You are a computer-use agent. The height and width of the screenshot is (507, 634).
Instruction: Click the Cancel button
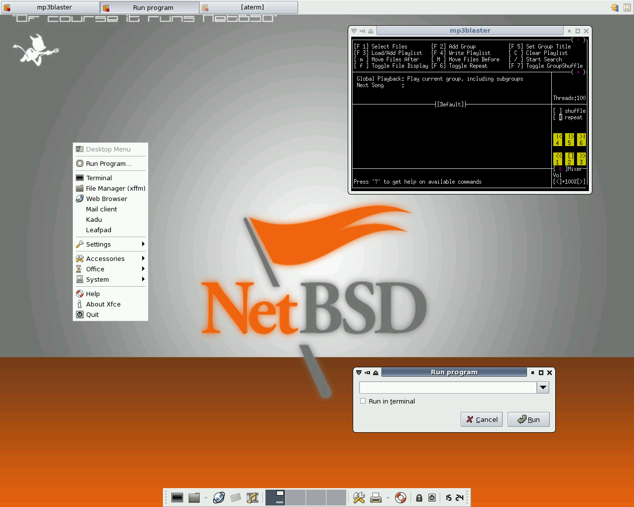[x=481, y=419]
